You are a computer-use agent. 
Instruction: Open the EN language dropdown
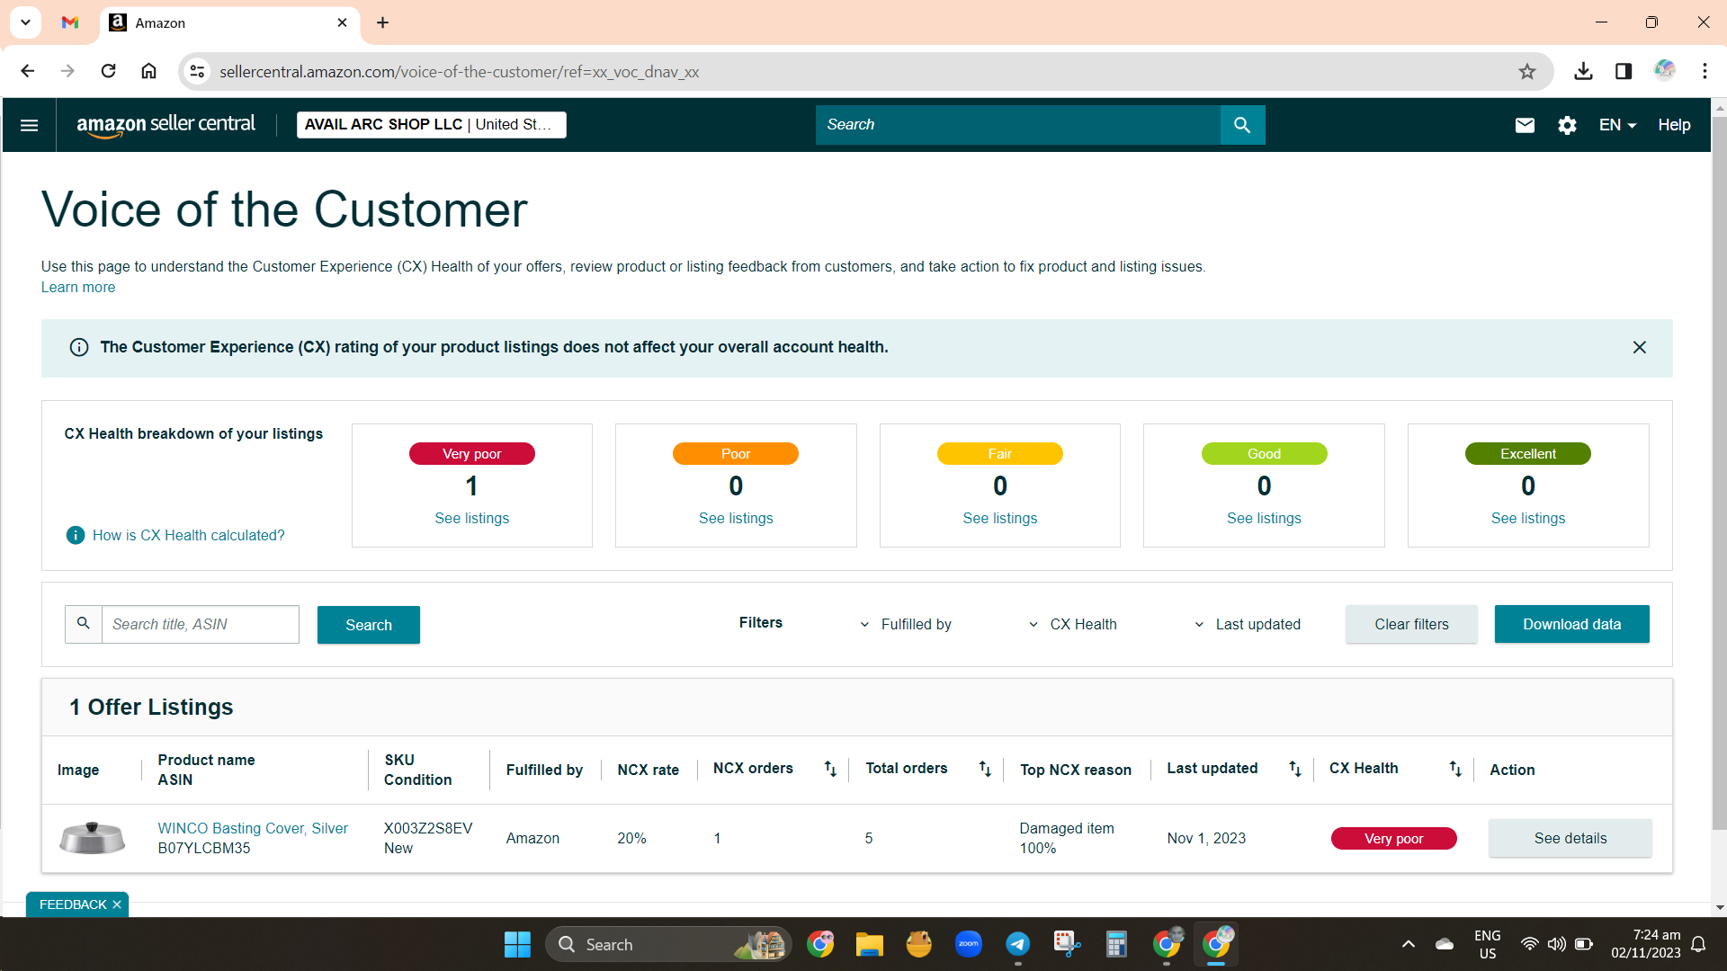1617,125
